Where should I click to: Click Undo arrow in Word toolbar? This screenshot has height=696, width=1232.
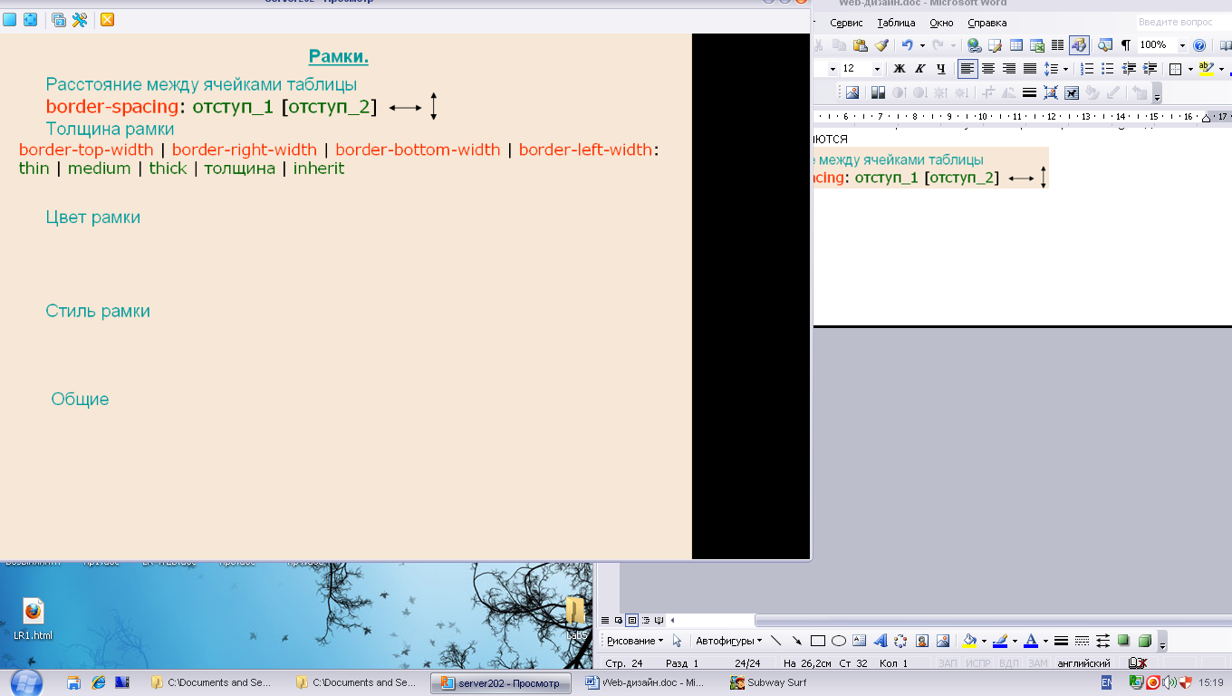click(908, 45)
